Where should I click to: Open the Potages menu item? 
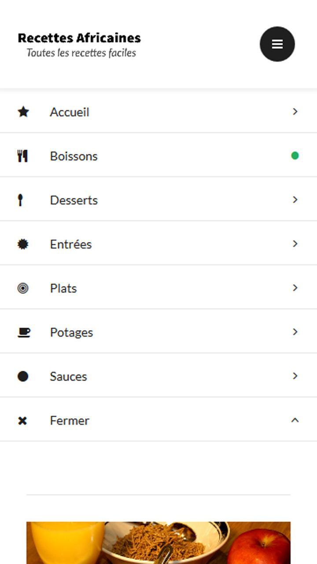click(71, 332)
